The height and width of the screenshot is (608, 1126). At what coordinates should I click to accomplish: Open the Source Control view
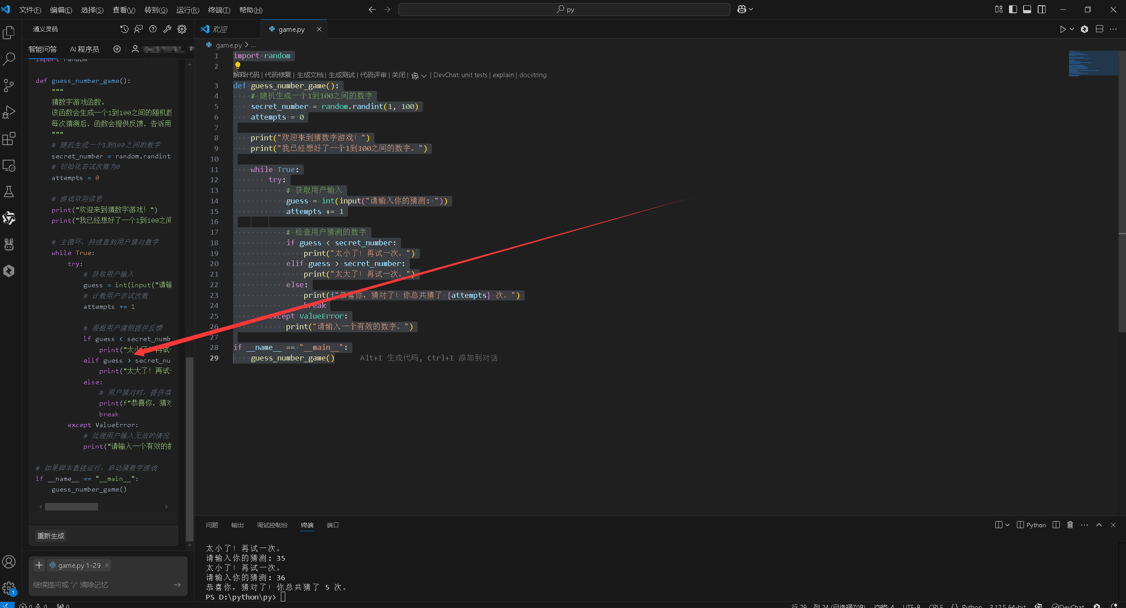click(x=9, y=85)
